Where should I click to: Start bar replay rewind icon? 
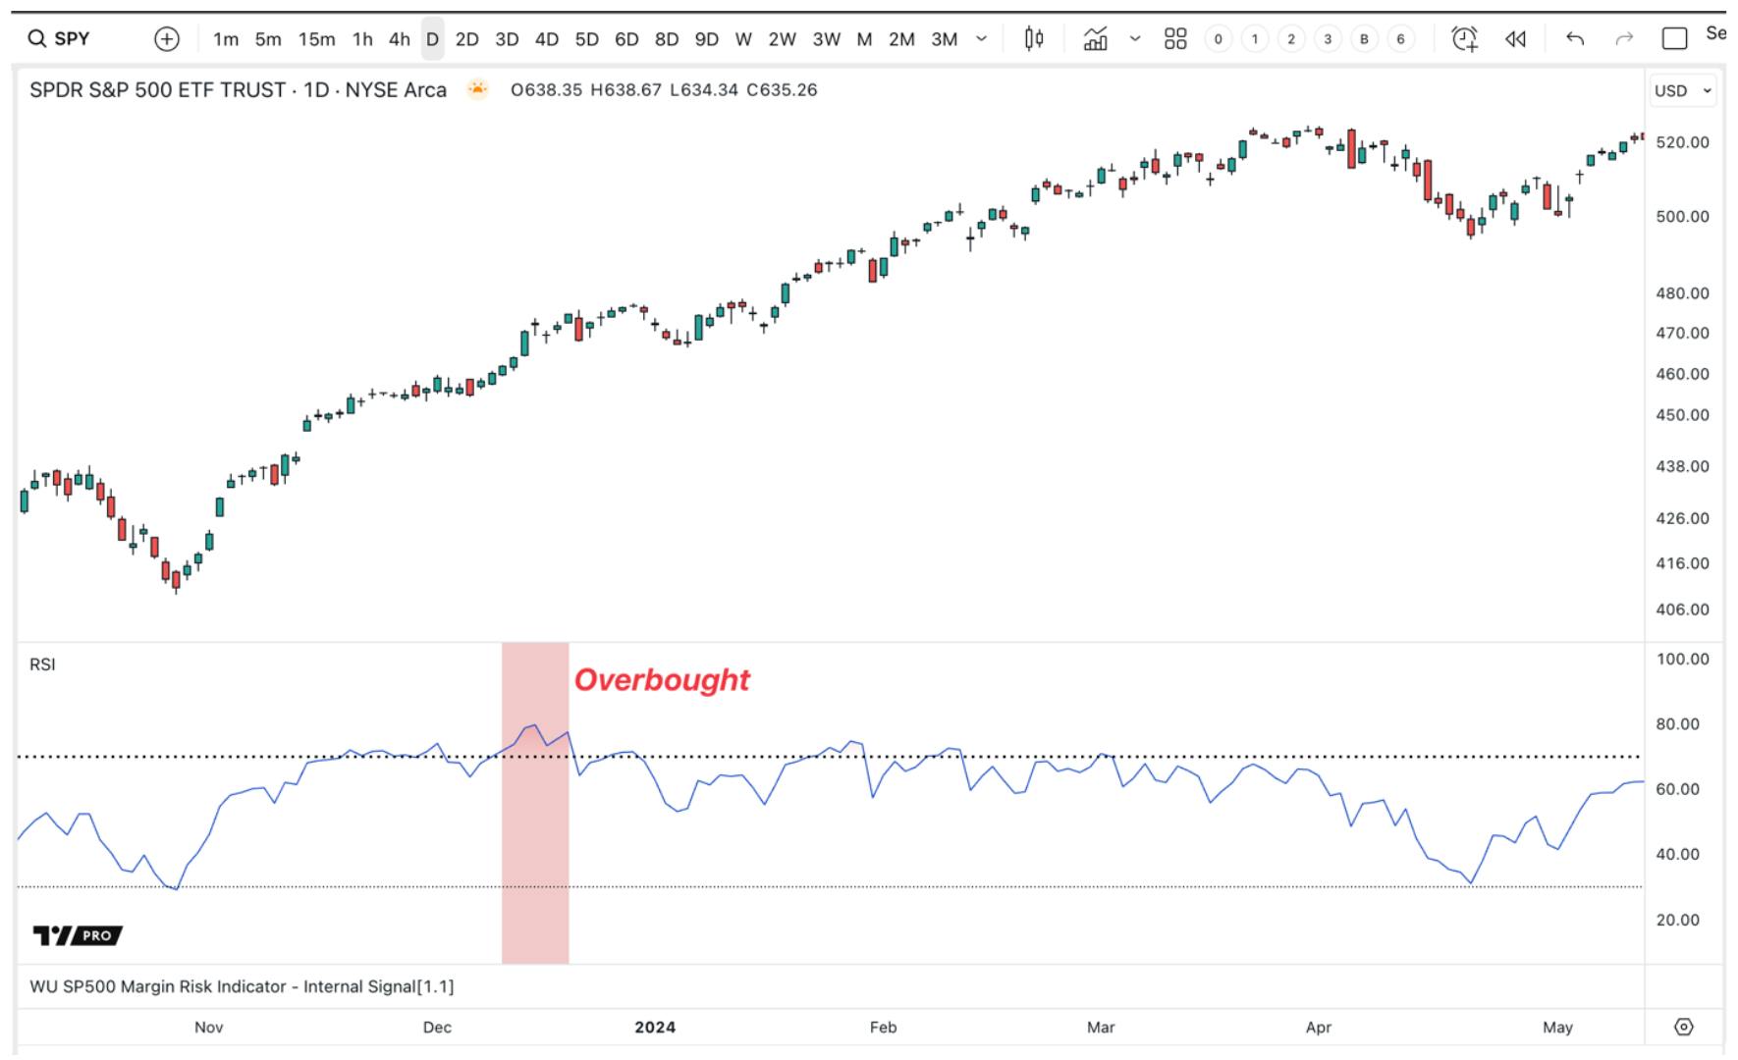coord(1515,39)
